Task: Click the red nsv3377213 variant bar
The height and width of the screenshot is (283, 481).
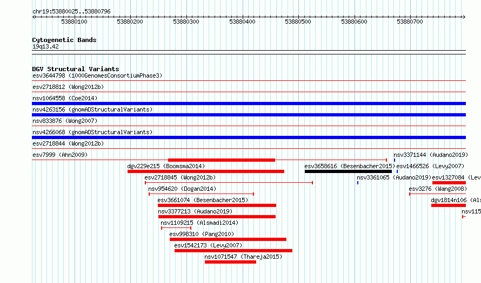Action: pyautogui.click(x=217, y=217)
